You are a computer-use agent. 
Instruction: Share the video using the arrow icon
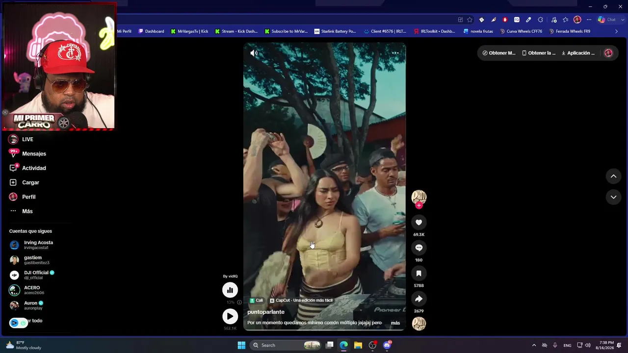click(419, 299)
